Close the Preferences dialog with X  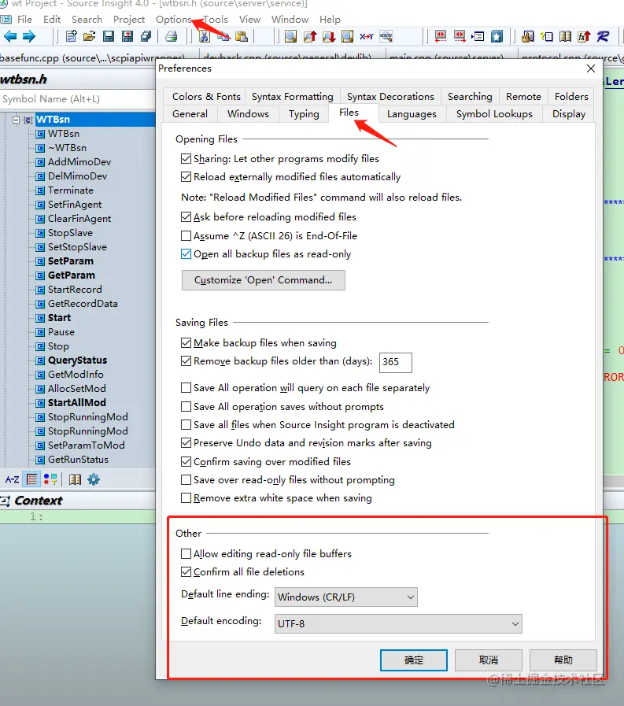point(591,68)
